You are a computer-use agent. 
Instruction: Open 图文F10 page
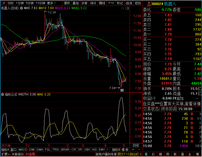[x=123, y=154]
